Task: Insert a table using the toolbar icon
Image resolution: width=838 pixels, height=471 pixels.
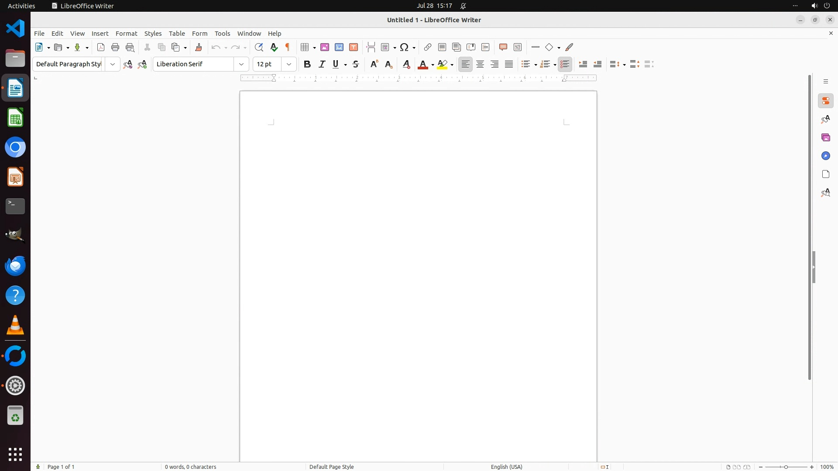Action: pyautogui.click(x=305, y=47)
